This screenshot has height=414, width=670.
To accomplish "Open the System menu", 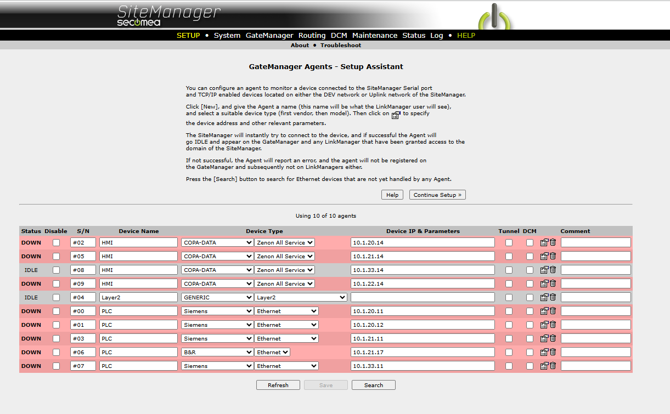I will (x=227, y=35).
